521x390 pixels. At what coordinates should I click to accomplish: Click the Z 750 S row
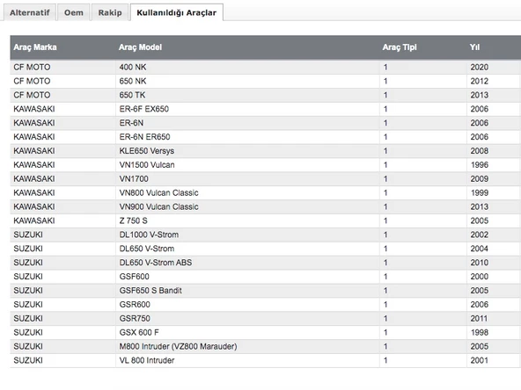click(x=266, y=220)
